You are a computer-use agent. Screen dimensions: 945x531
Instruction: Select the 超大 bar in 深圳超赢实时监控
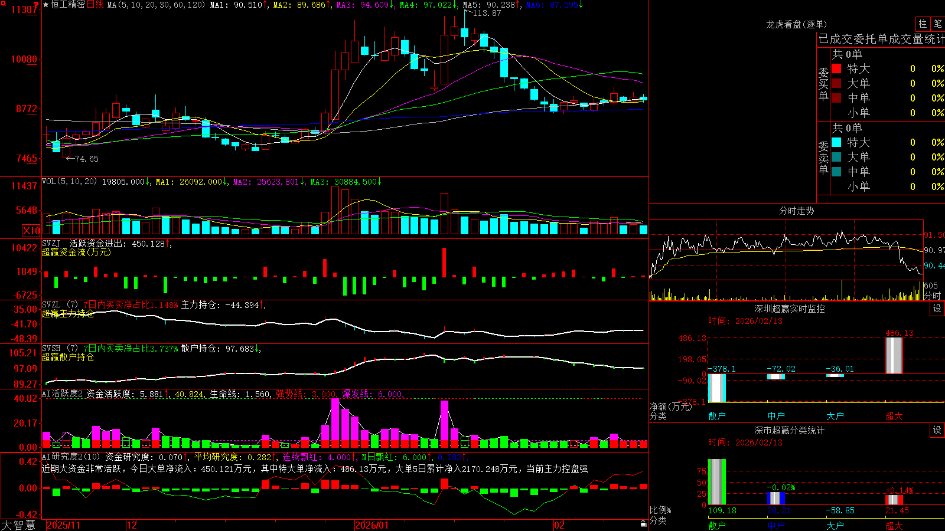click(894, 356)
